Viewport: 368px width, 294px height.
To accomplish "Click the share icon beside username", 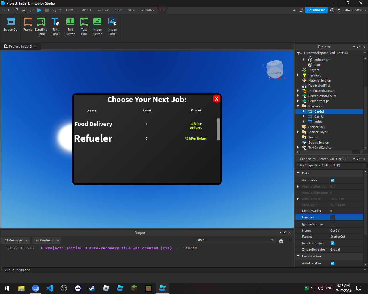I will [x=338, y=10].
